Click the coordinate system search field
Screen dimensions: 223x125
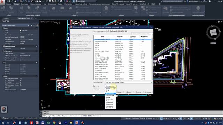[x=141, y=34]
